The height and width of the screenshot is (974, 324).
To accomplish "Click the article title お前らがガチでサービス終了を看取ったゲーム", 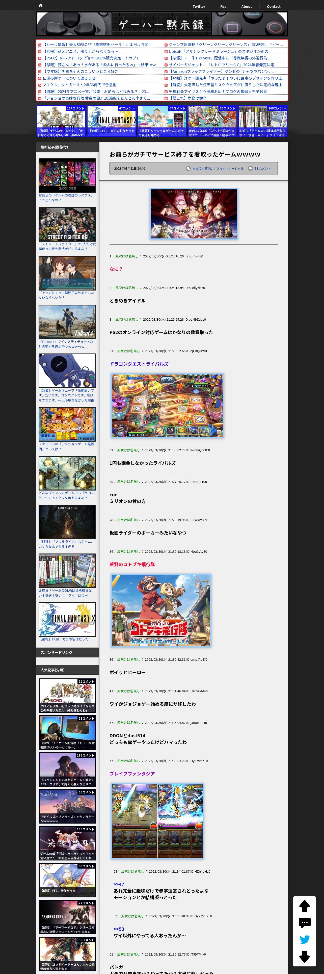I will 185,154.
